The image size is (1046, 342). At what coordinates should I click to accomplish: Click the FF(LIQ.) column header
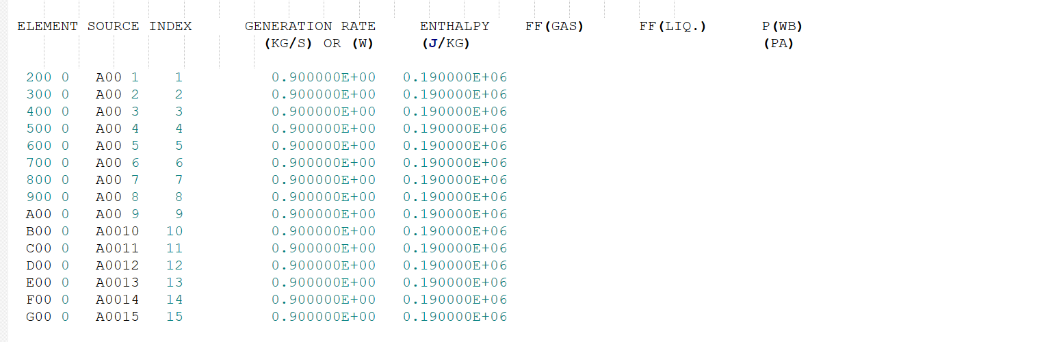coord(672,27)
